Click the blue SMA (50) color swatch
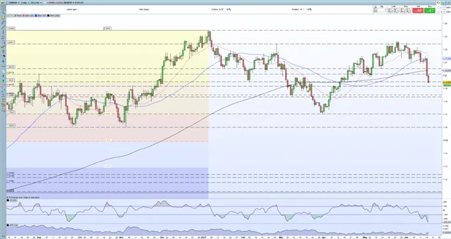Screen dimensions: 451x239 pos(36,15)
